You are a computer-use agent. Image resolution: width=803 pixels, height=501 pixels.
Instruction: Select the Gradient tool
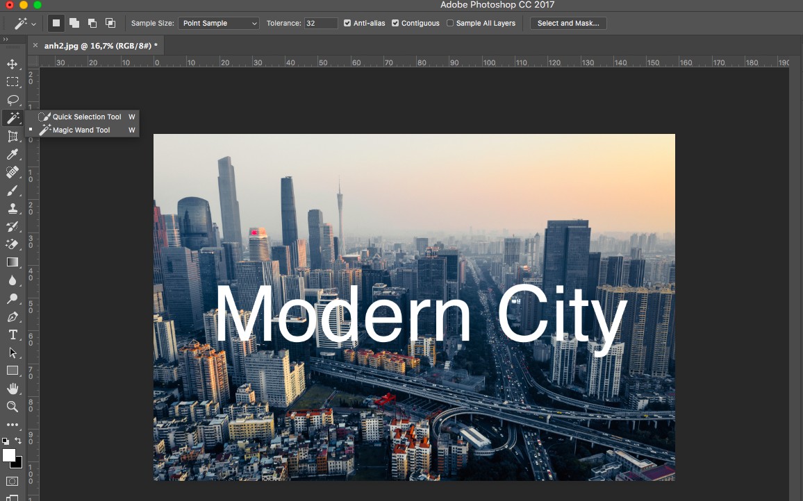(x=13, y=262)
